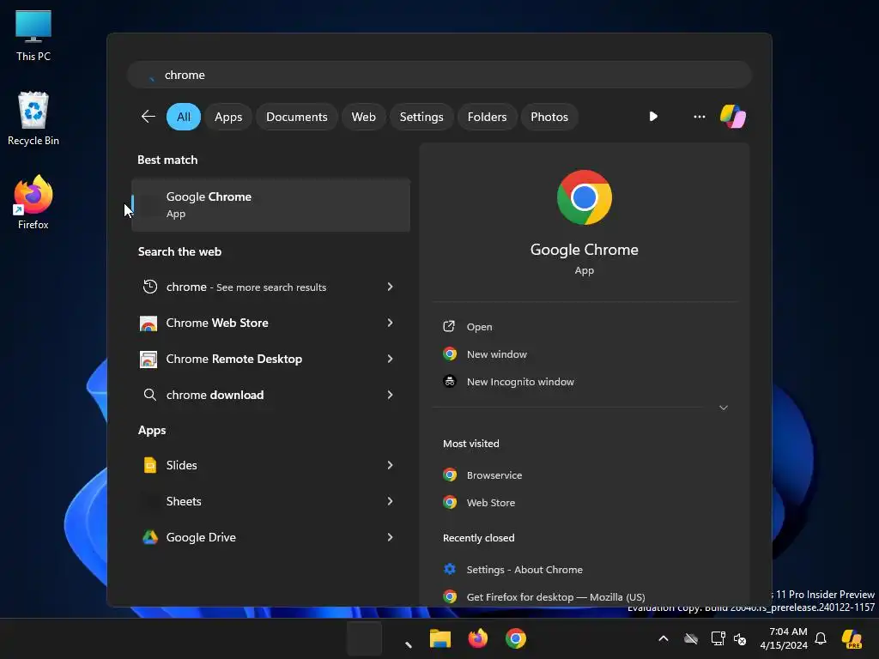Open Copilot icon in search panel header
The width and height of the screenshot is (879, 659).
pos(733,117)
